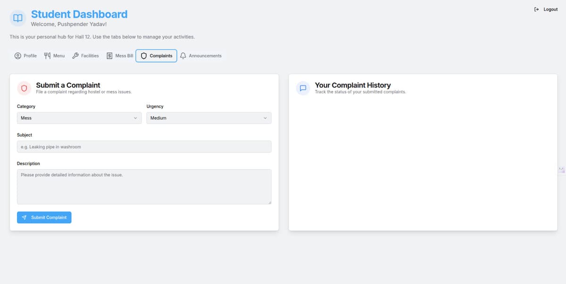566x284 pixels.
Task: Click the shield icon next to Submit a Complaint
Action: (x=24, y=88)
